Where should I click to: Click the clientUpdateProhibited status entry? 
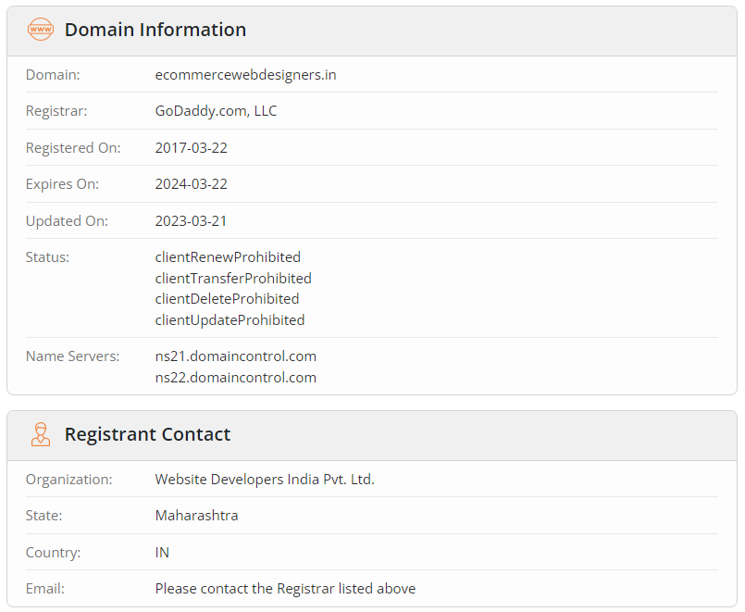click(x=230, y=320)
